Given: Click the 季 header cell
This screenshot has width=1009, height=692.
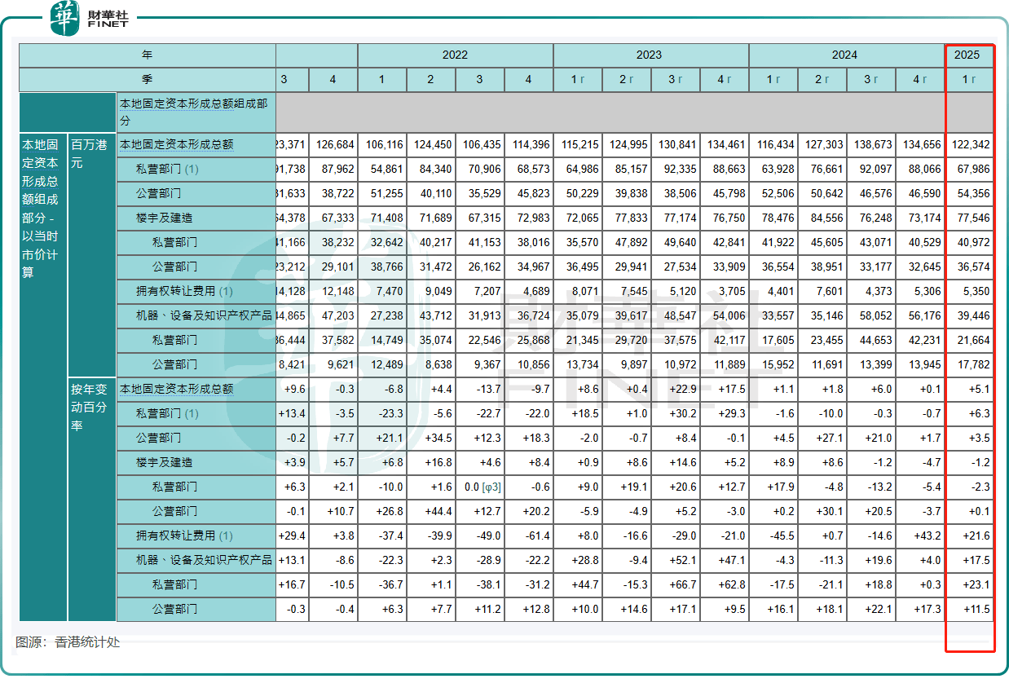Looking at the screenshot, I should pos(148,80).
